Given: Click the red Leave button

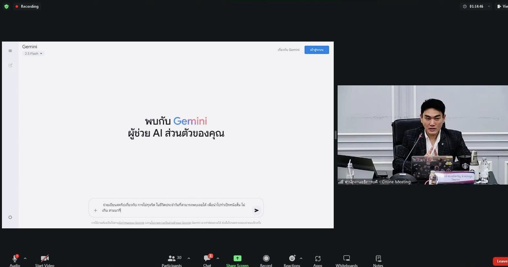Looking at the screenshot, I should point(501,261).
